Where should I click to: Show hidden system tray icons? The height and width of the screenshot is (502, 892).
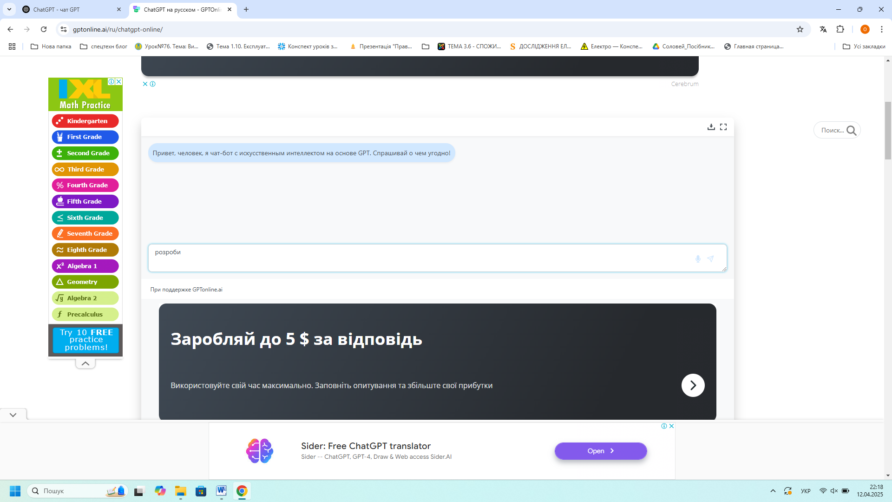(773, 491)
